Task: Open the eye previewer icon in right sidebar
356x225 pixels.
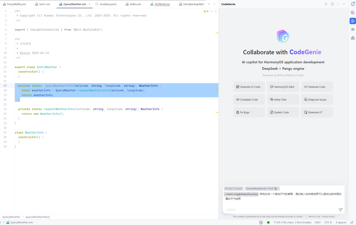Action: coord(352,29)
